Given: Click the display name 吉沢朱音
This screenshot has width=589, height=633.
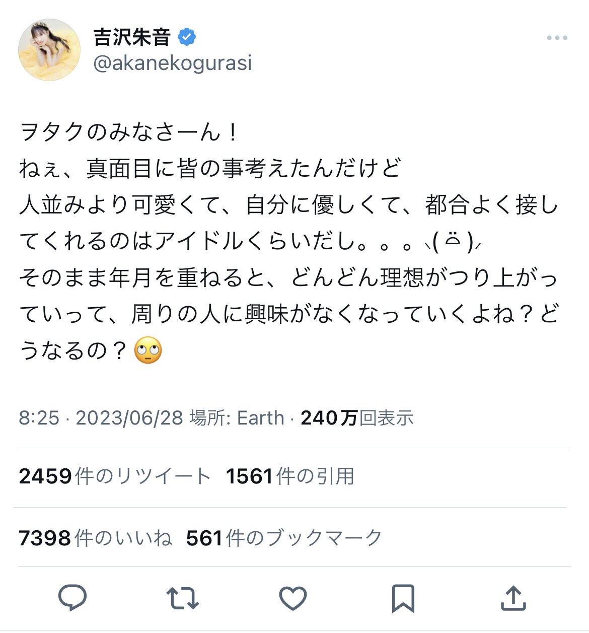Looking at the screenshot, I should (132, 37).
